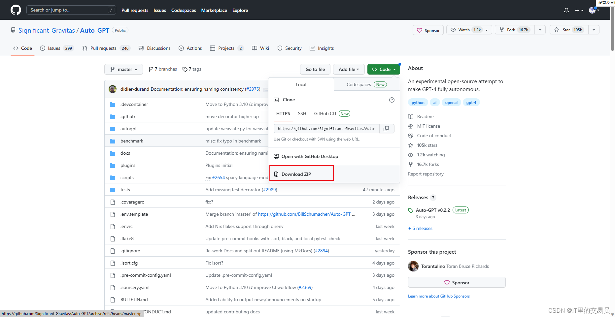Expand the Add file dropdown
The image size is (615, 317).
coord(349,69)
